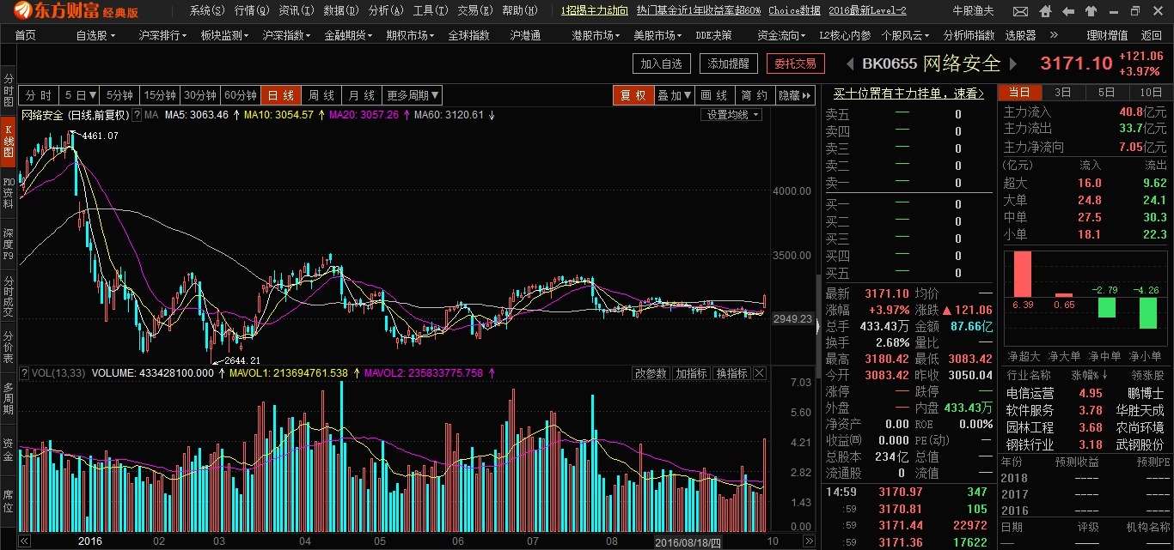1174x550 pixels.
Task: Go to next sector with right triangle
Action: 1013,64
